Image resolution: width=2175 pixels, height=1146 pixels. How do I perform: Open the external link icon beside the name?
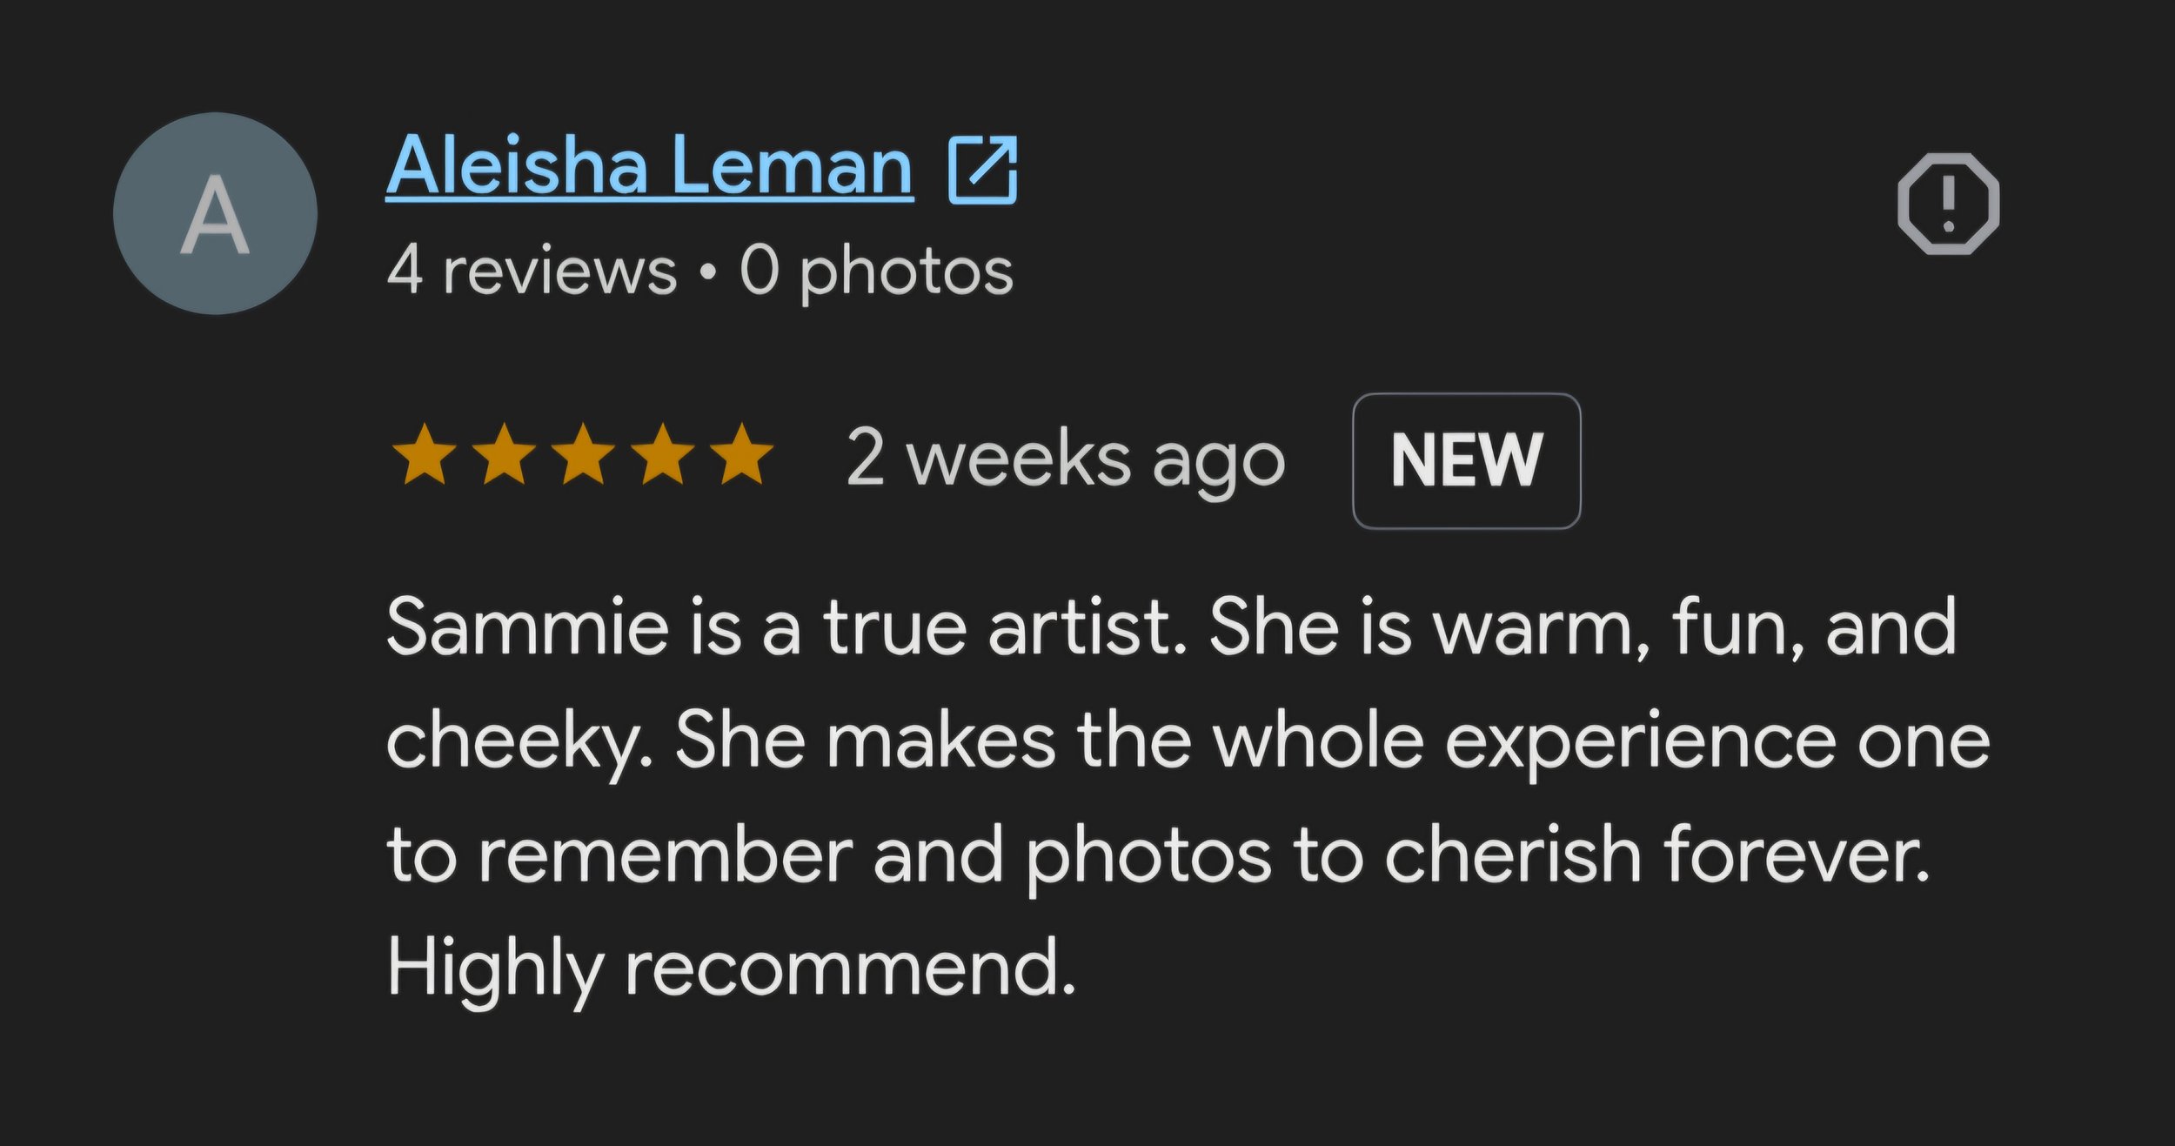[982, 169]
